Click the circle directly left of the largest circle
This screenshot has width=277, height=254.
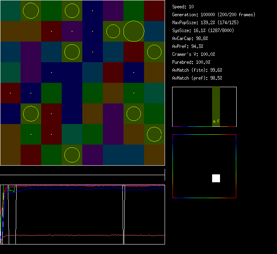[113, 31]
